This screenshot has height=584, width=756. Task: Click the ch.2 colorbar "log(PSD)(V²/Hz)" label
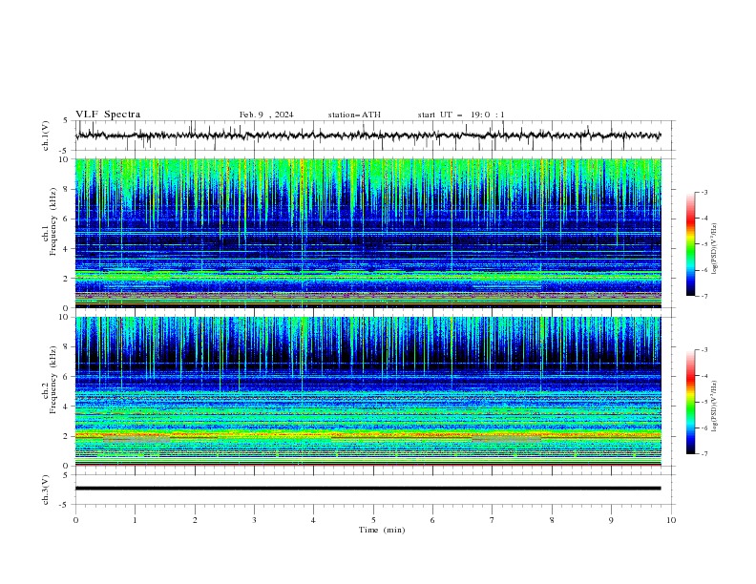[x=715, y=407]
